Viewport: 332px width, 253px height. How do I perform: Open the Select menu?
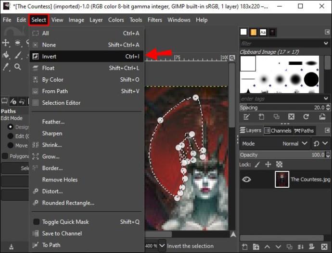[39, 20]
